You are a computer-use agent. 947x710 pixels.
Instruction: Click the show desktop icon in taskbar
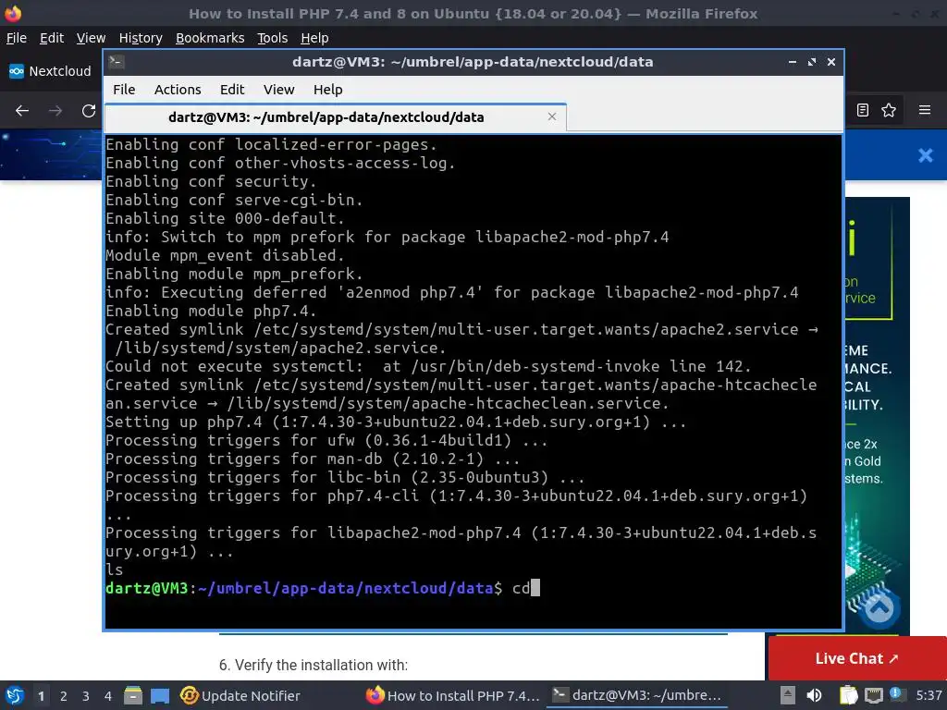point(160,695)
